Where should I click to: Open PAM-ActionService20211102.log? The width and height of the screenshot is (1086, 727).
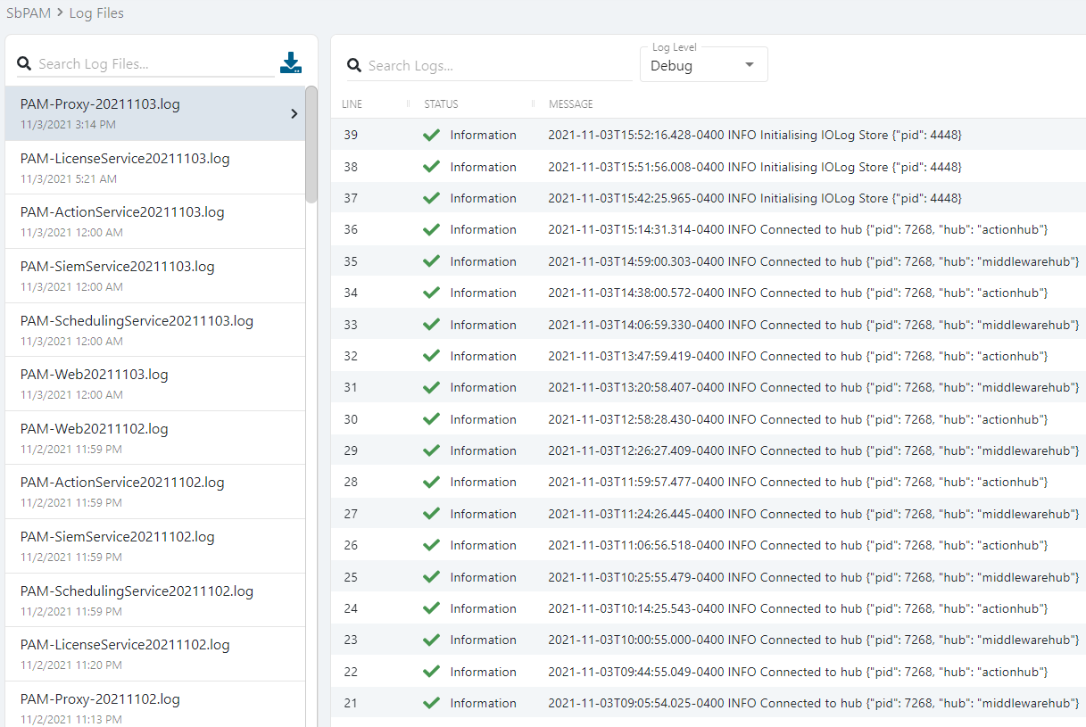(x=155, y=492)
